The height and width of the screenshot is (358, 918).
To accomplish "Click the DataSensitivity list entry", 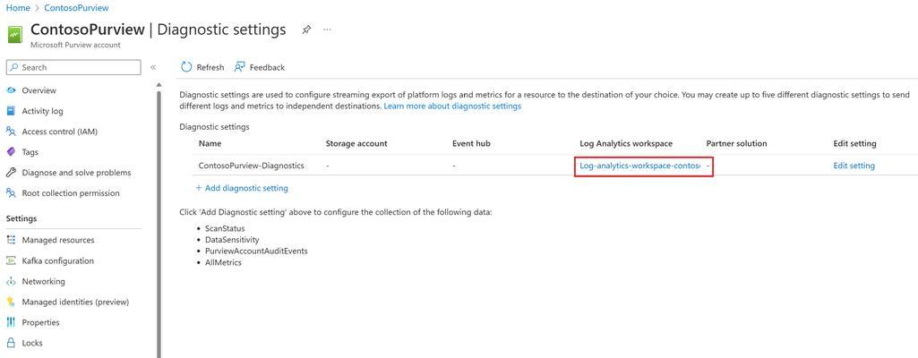I will tap(232, 240).
